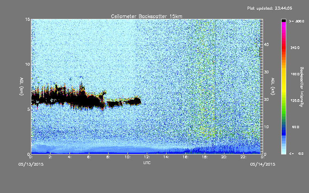The width and height of the screenshot is (309, 193).
Task: Click the 05/13/2015 start date label
Action: 31,164
